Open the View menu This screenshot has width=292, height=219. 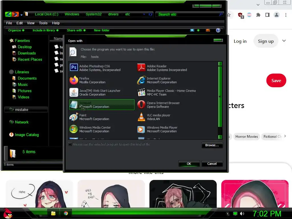(31, 23)
